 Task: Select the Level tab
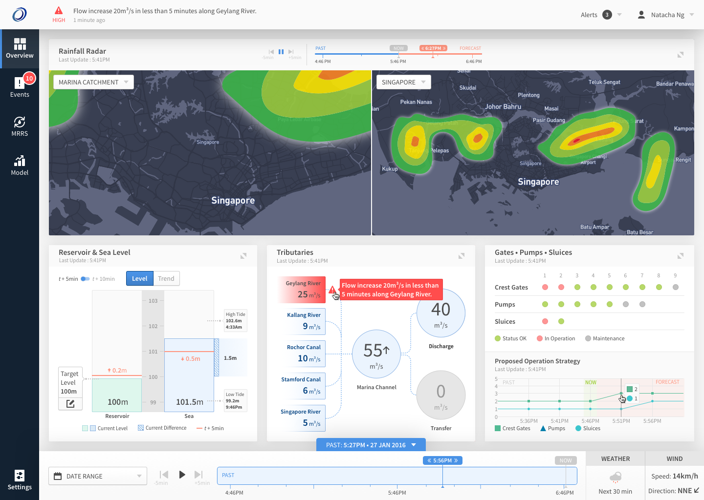140,278
